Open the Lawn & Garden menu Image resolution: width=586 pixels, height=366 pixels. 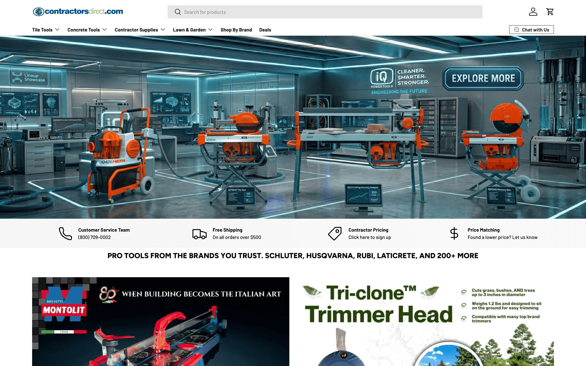click(x=189, y=30)
